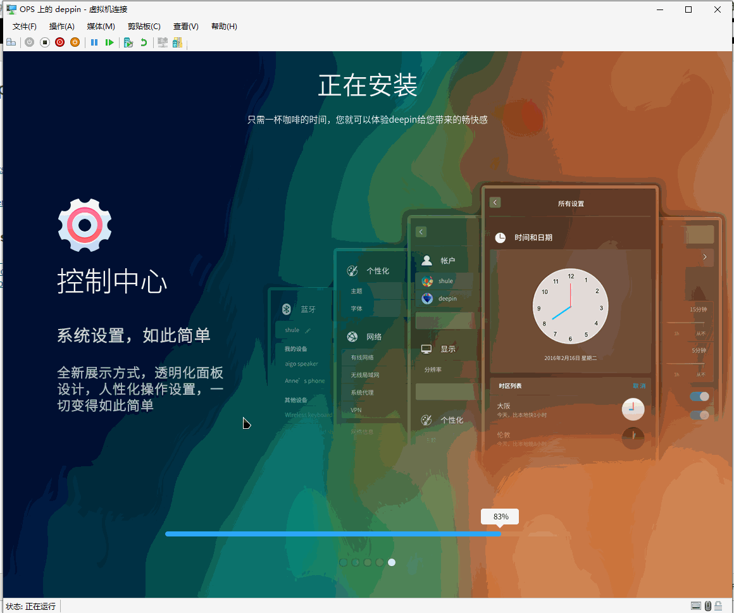Save VM state with the orange power icon
The image size is (734, 613).
tap(75, 42)
